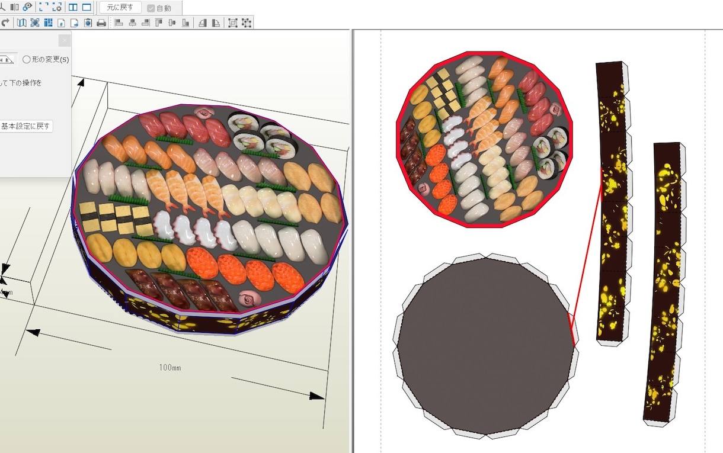This screenshot has height=453, width=723.
Task: Select the gray circular base pattern piece
Action: click(x=485, y=346)
